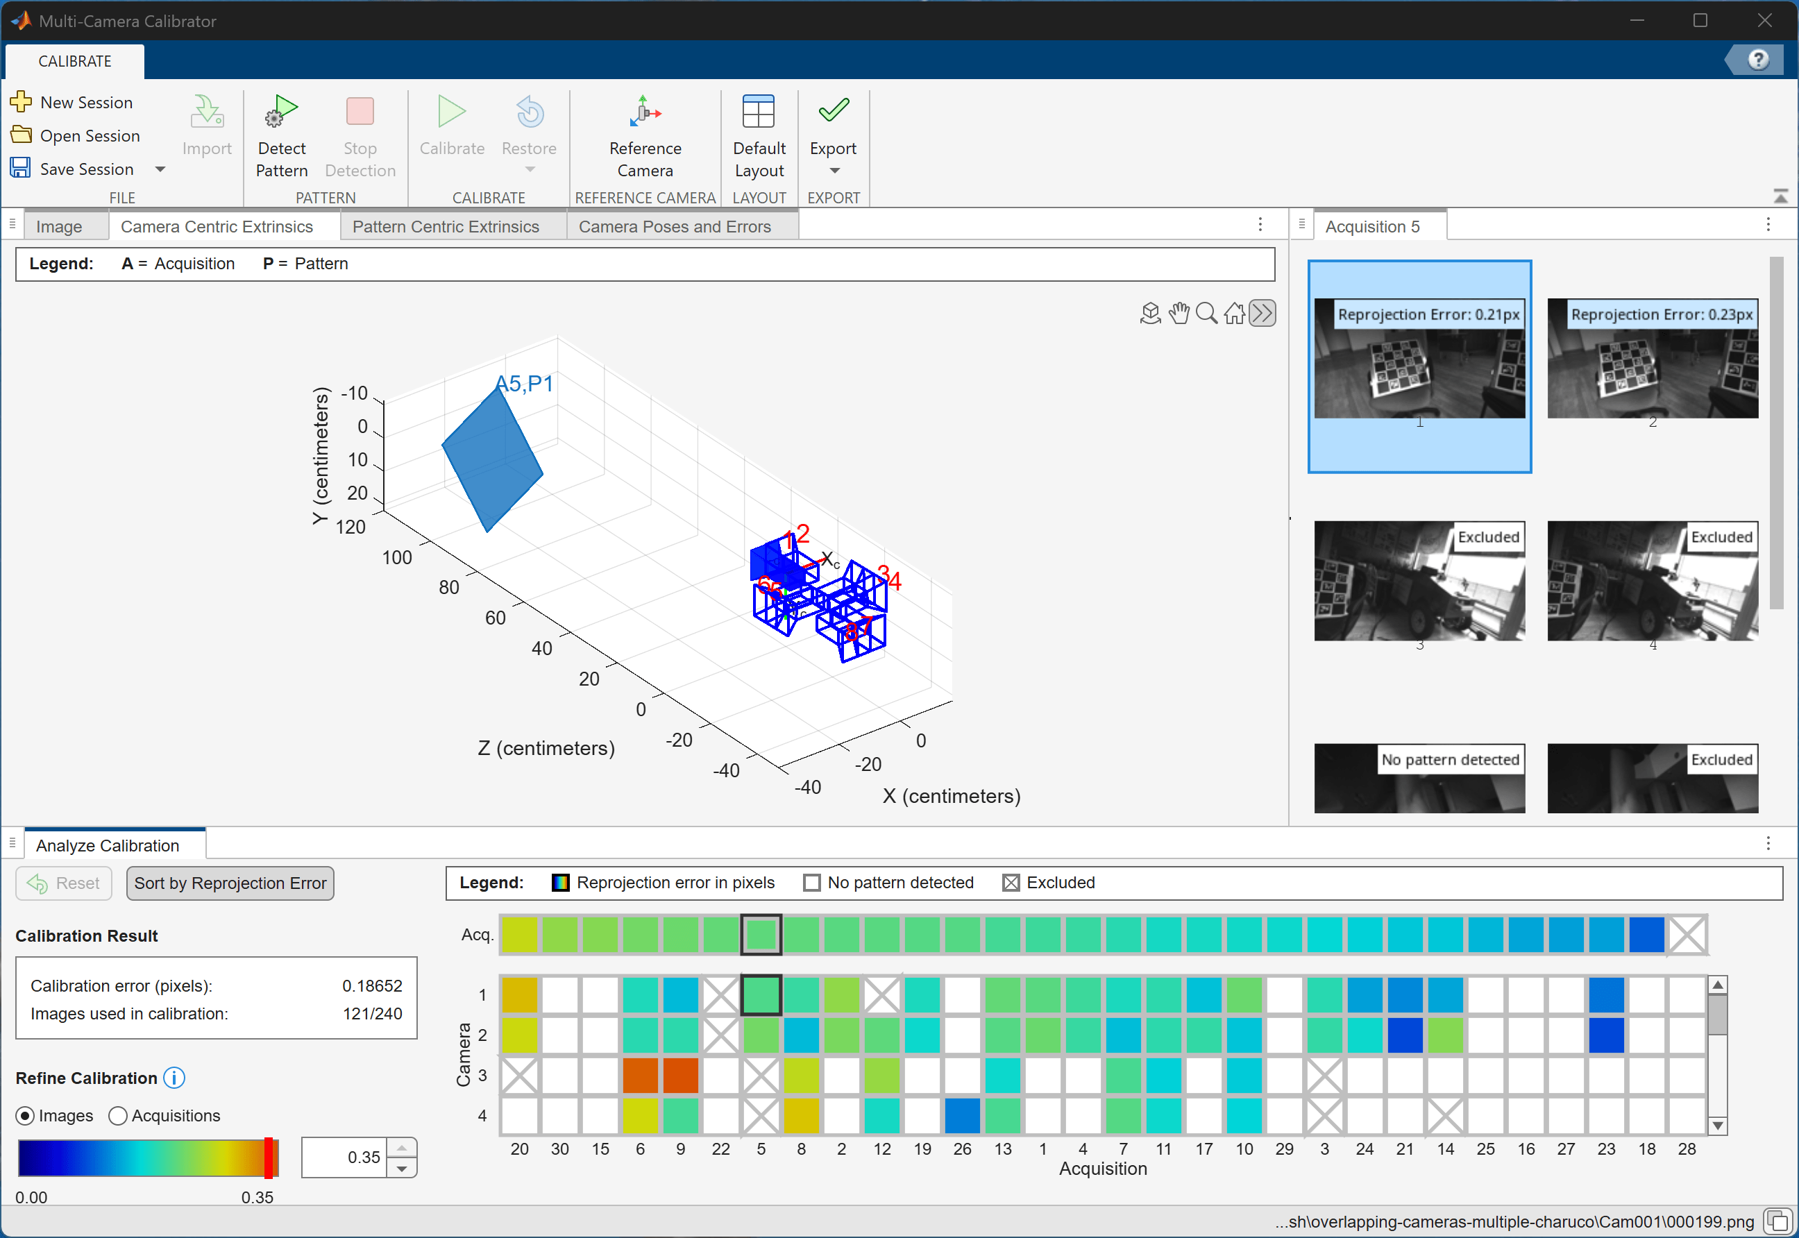1799x1238 pixels.
Task: Click the status bar window-layout icon
Action: click(x=1778, y=1221)
